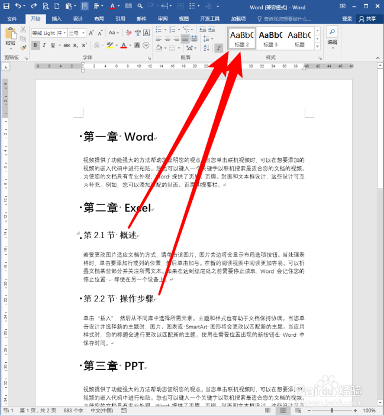Viewport: 384px width, 416px height.
Task: Open the bullets list dropdown arrow
Action: (165, 30)
